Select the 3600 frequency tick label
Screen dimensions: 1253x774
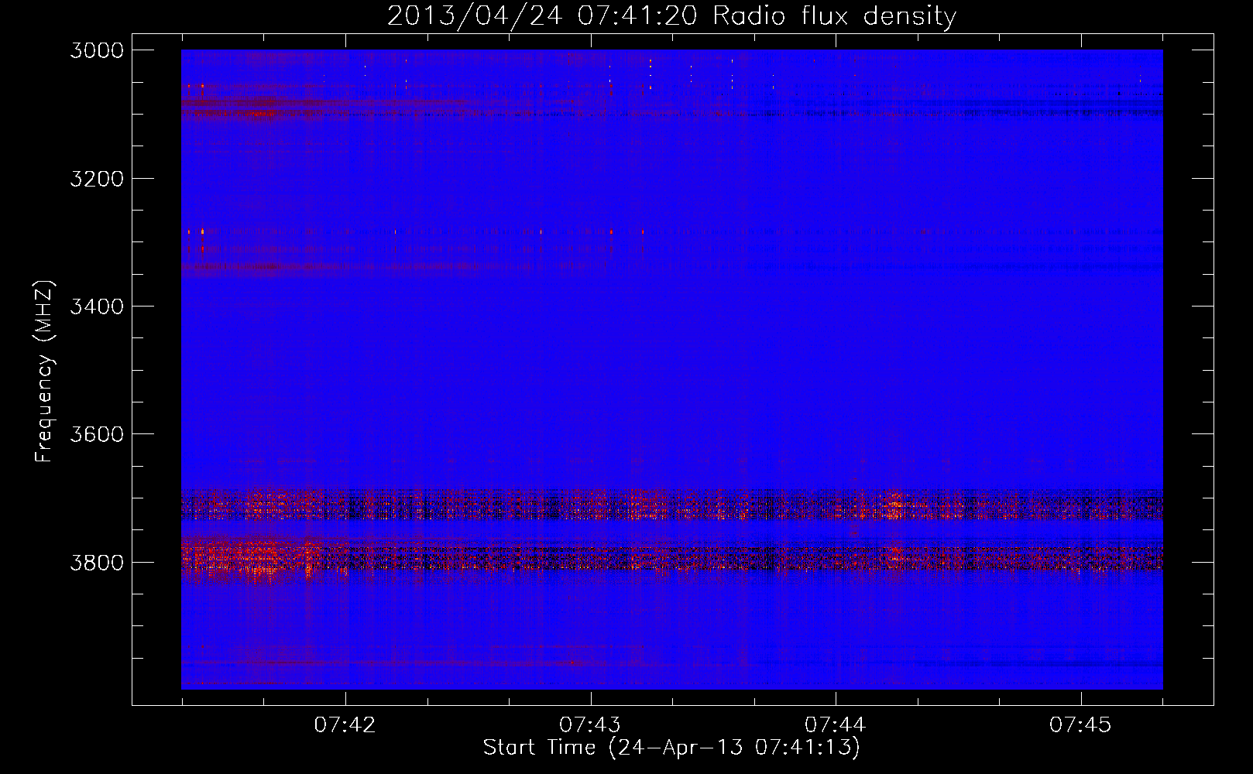(x=97, y=434)
